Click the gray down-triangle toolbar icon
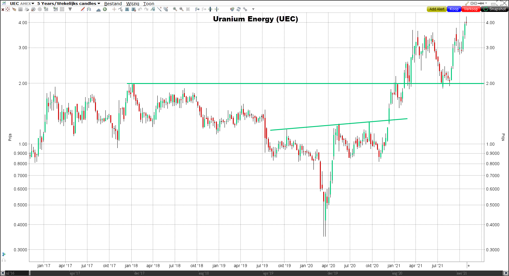The width and height of the screenshot is (509, 276). point(70,9)
